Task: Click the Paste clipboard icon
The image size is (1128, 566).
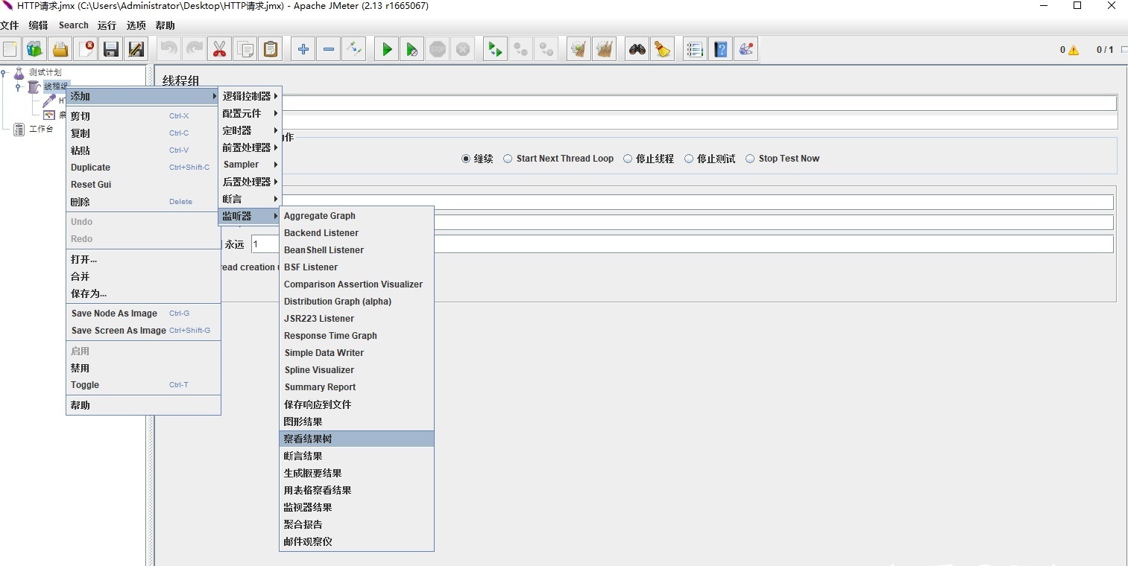Action: pyautogui.click(x=271, y=49)
